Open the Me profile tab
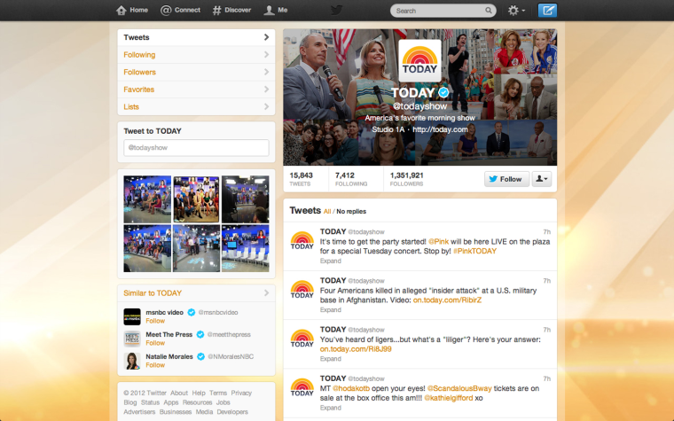 (x=276, y=10)
